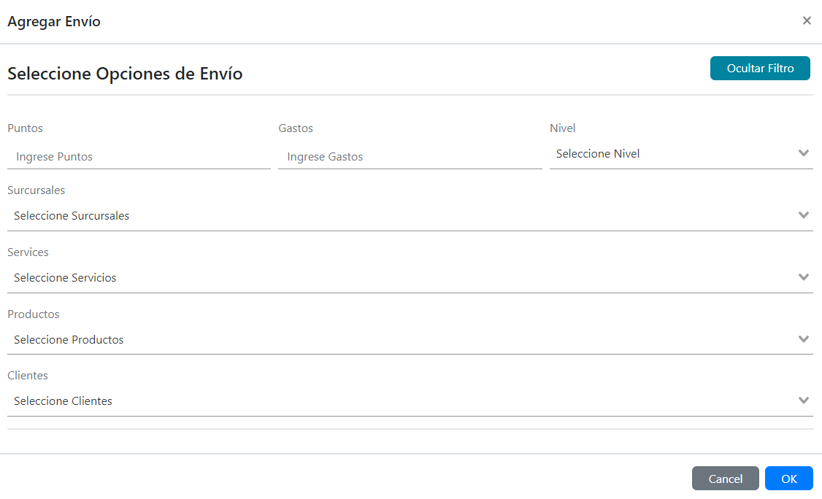Open the Seleccione Productos dropdown
Screen dimensions: 822x499
[x=402, y=340]
